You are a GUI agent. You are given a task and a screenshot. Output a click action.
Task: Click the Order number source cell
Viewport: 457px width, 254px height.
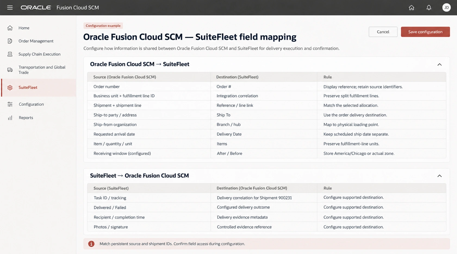pos(149,87)
